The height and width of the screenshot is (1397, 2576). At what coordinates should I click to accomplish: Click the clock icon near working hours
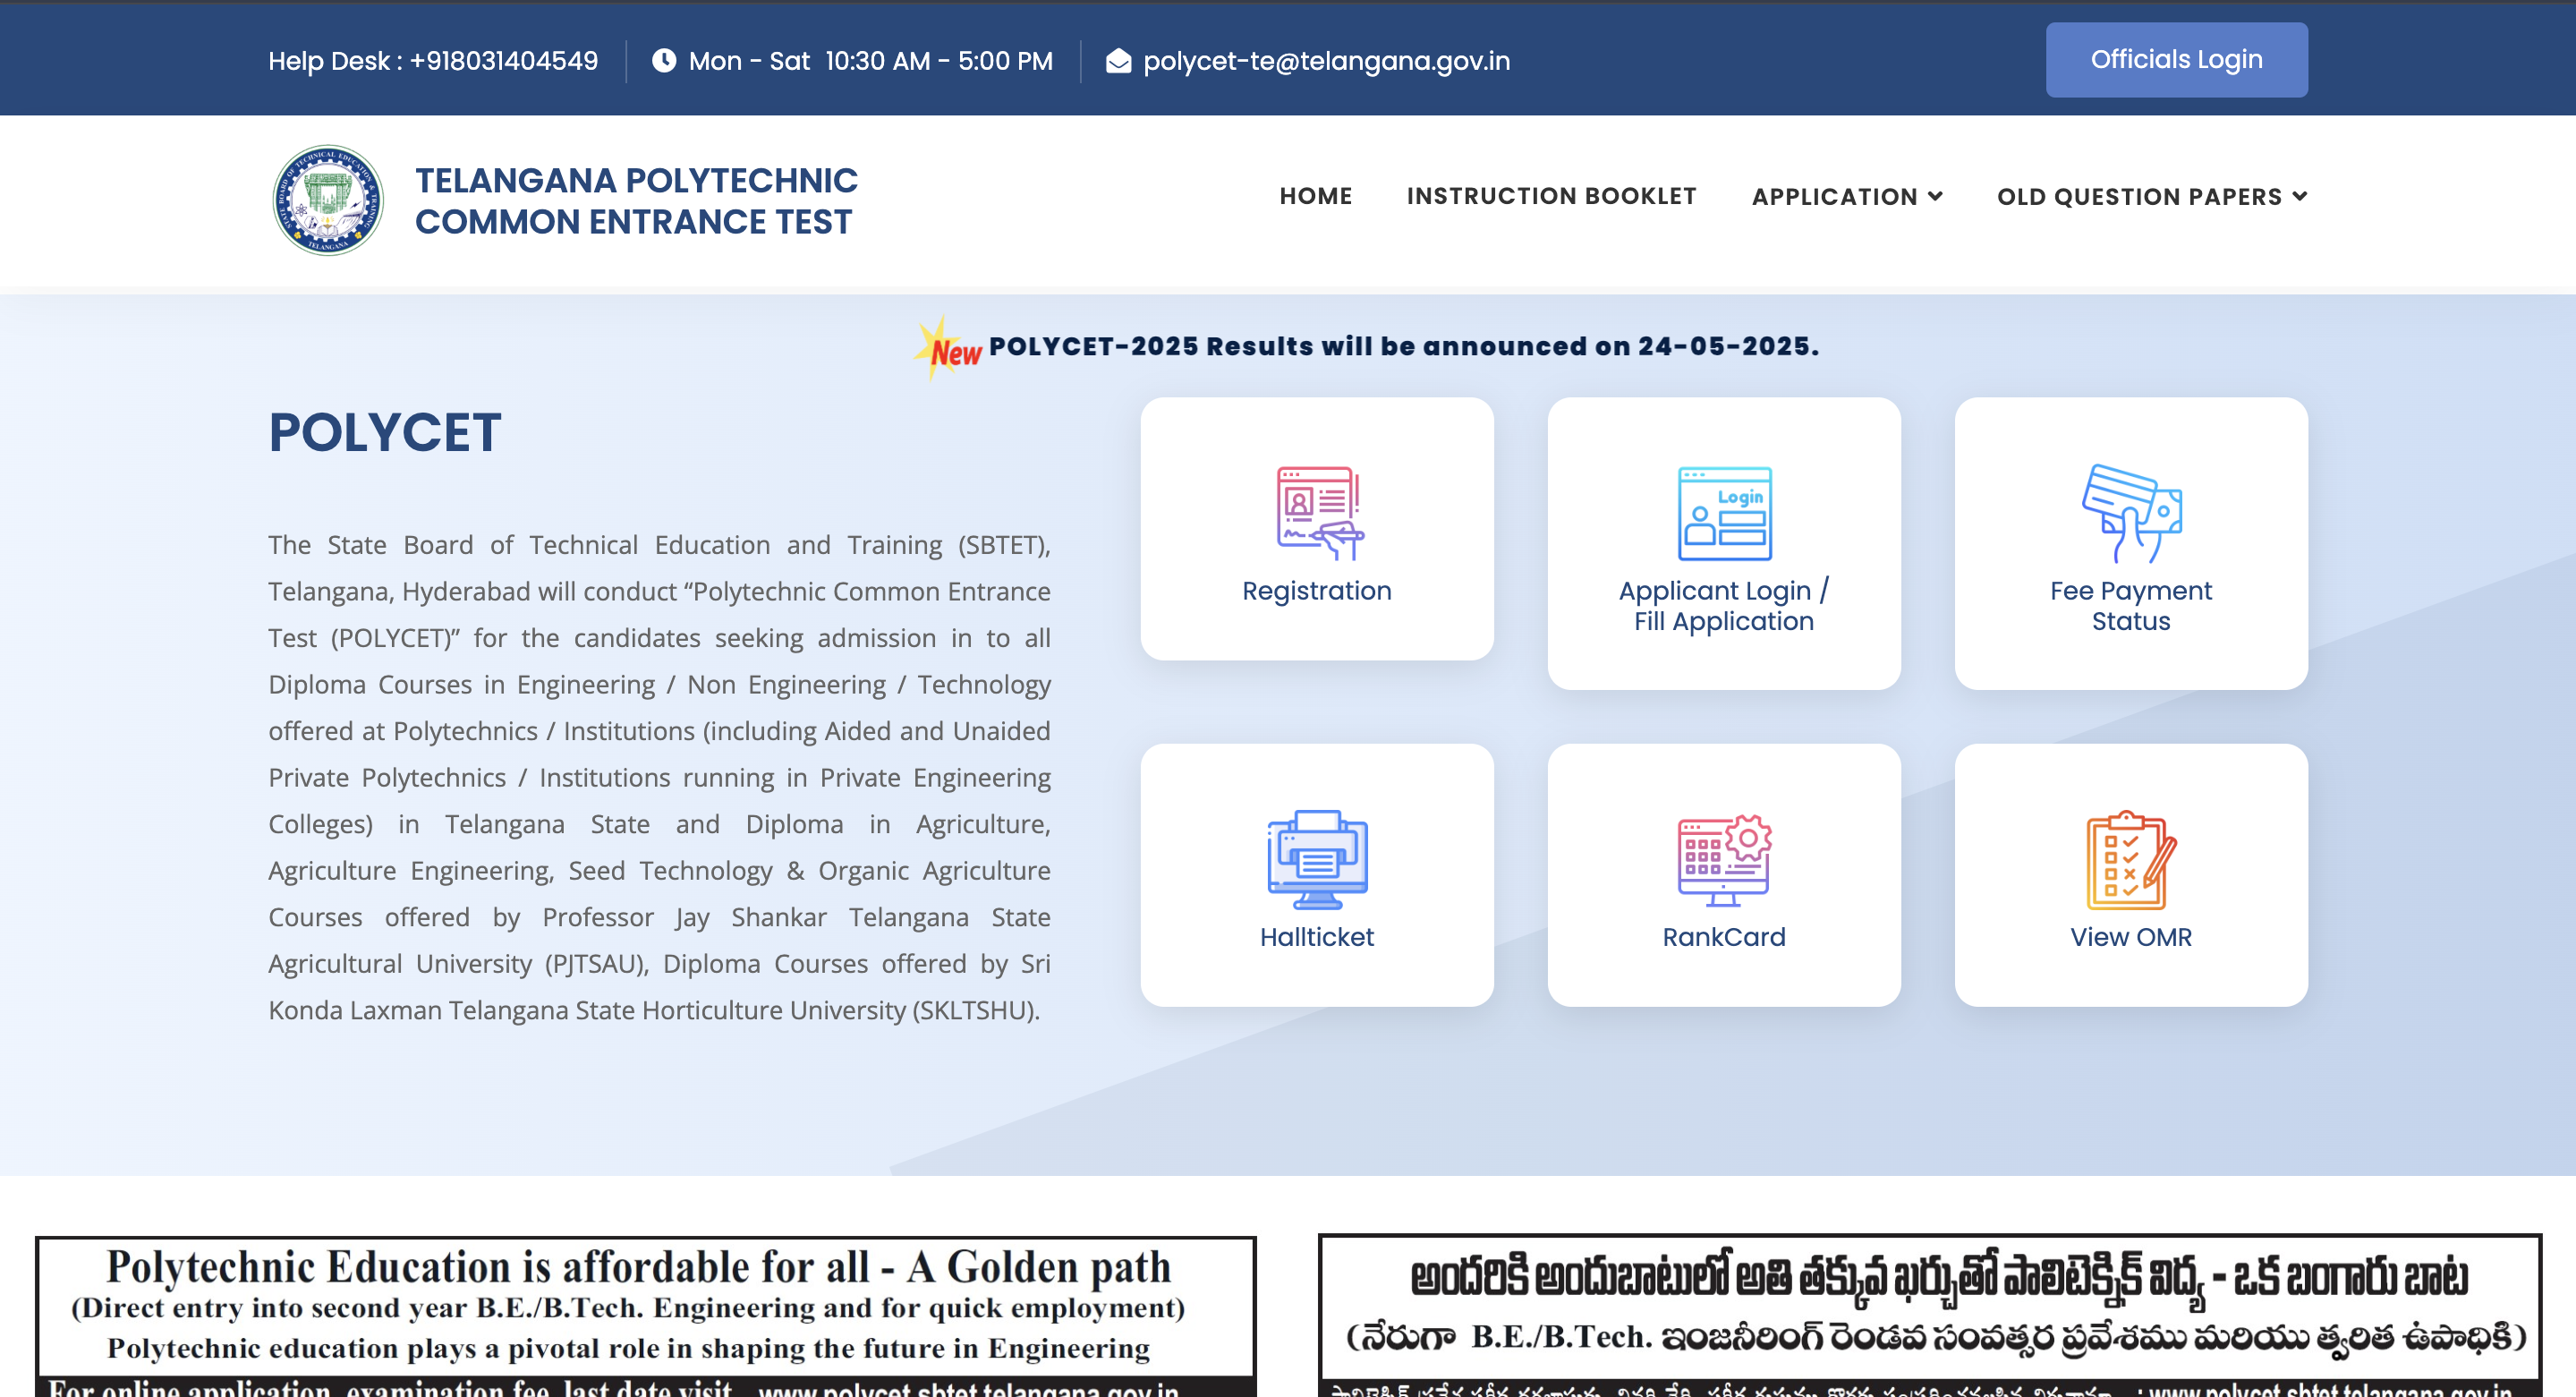coord(664,61)
